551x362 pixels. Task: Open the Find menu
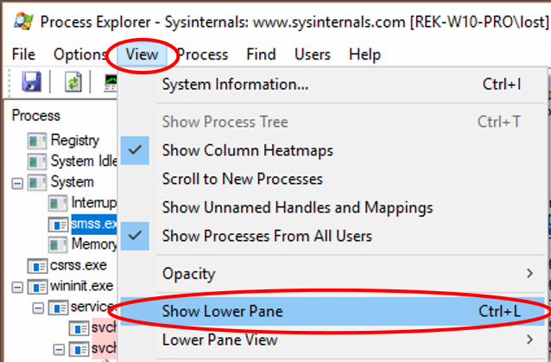click(x=261, y=54)
